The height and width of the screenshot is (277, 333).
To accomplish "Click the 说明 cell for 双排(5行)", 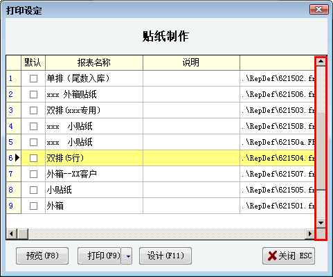I will tap(191, 158).
